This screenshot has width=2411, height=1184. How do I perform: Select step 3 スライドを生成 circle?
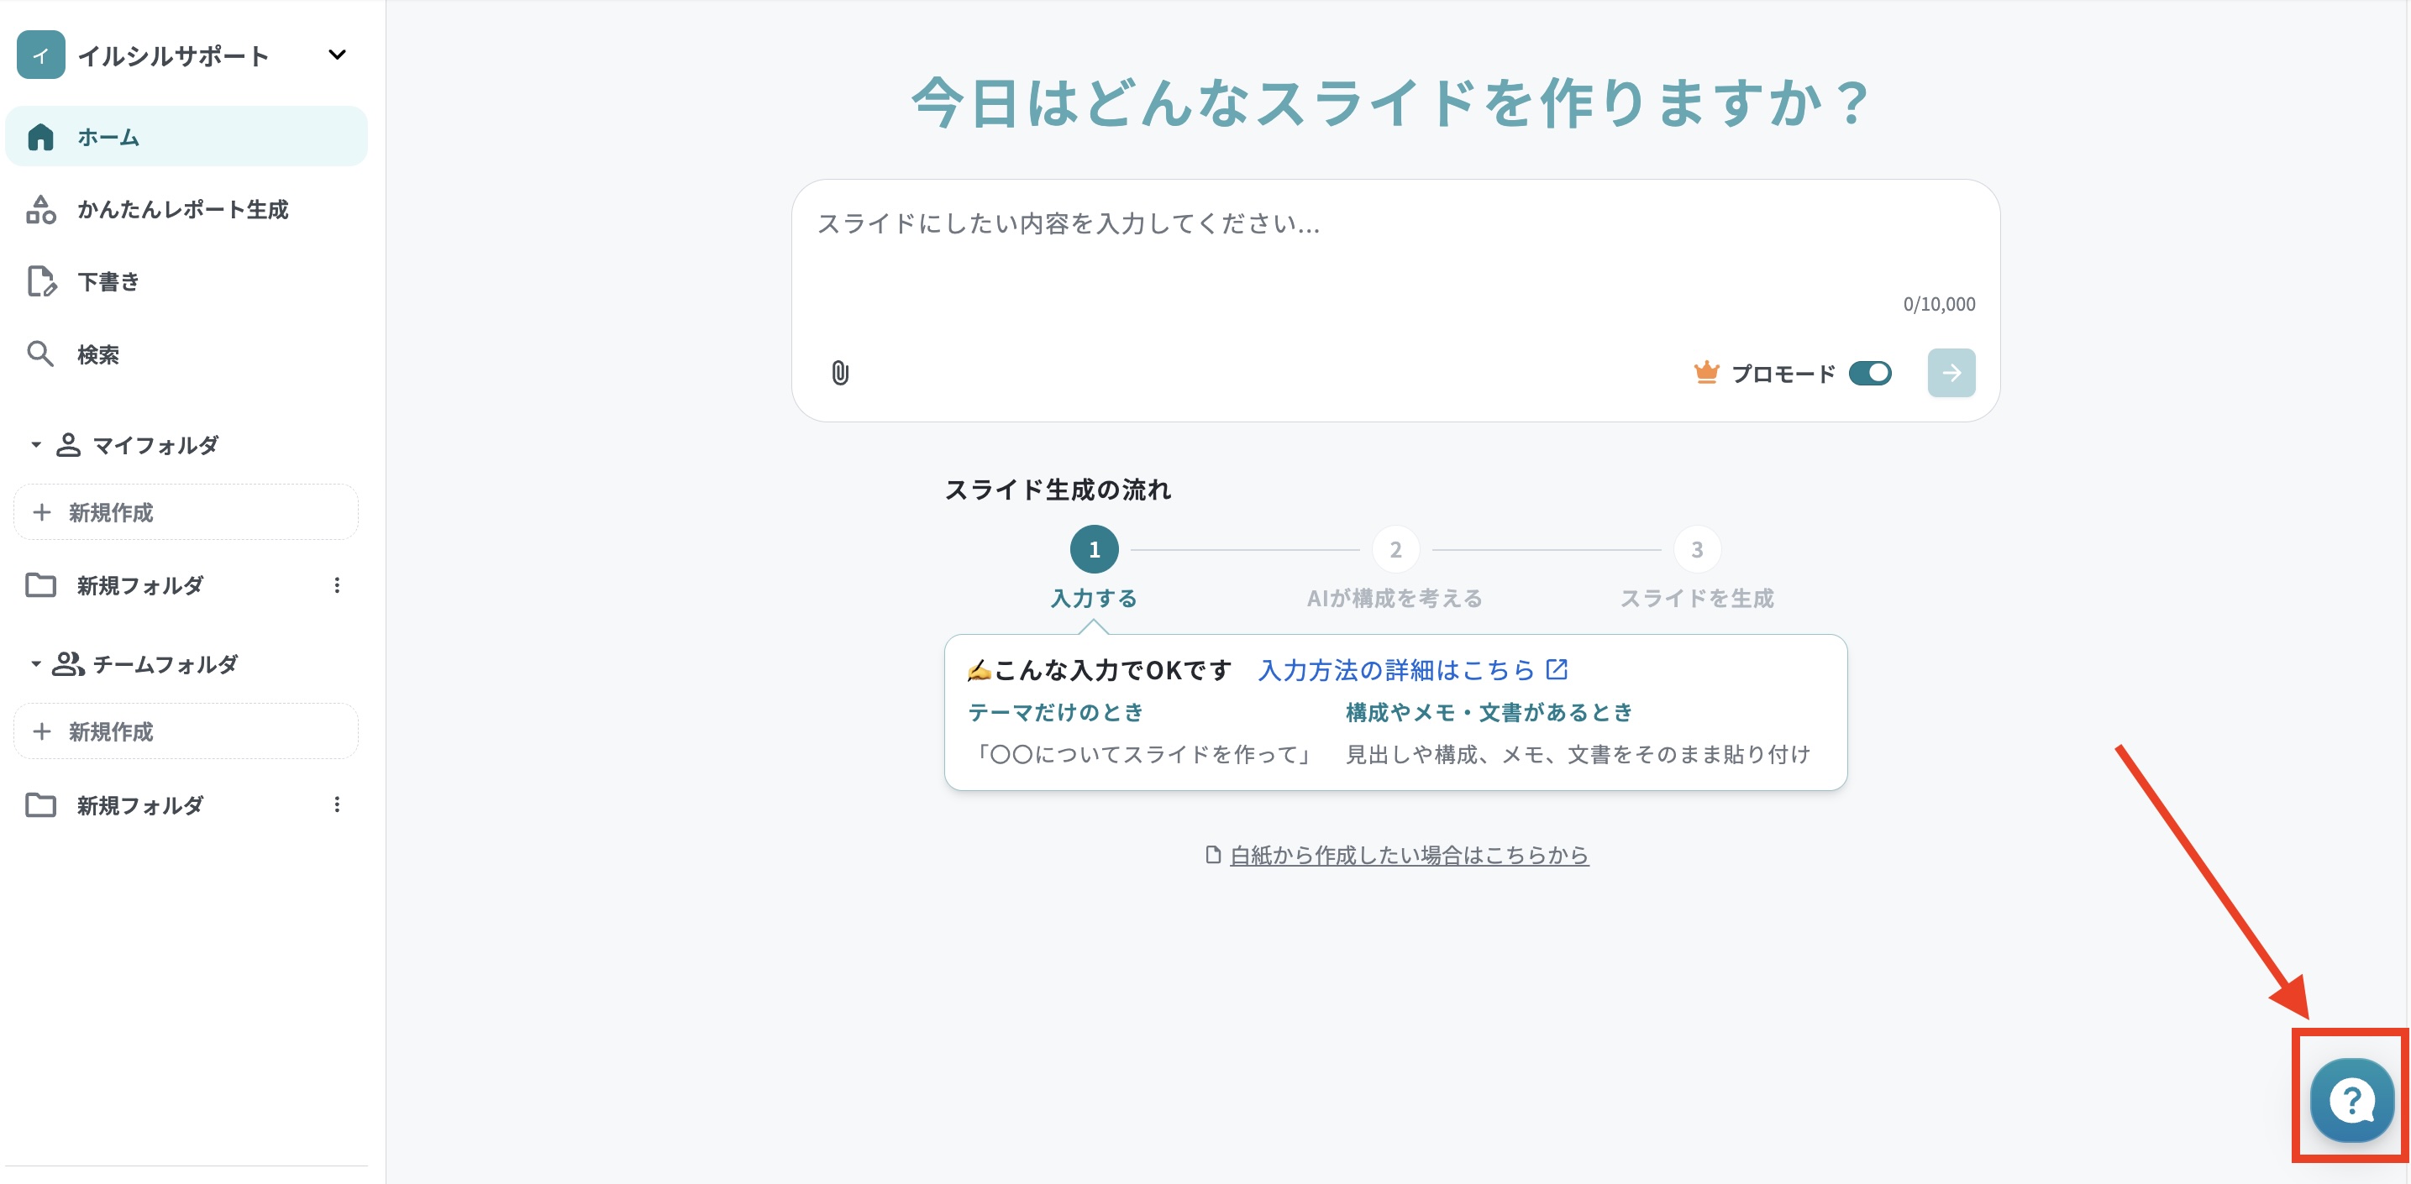[x=1697, y=550]
